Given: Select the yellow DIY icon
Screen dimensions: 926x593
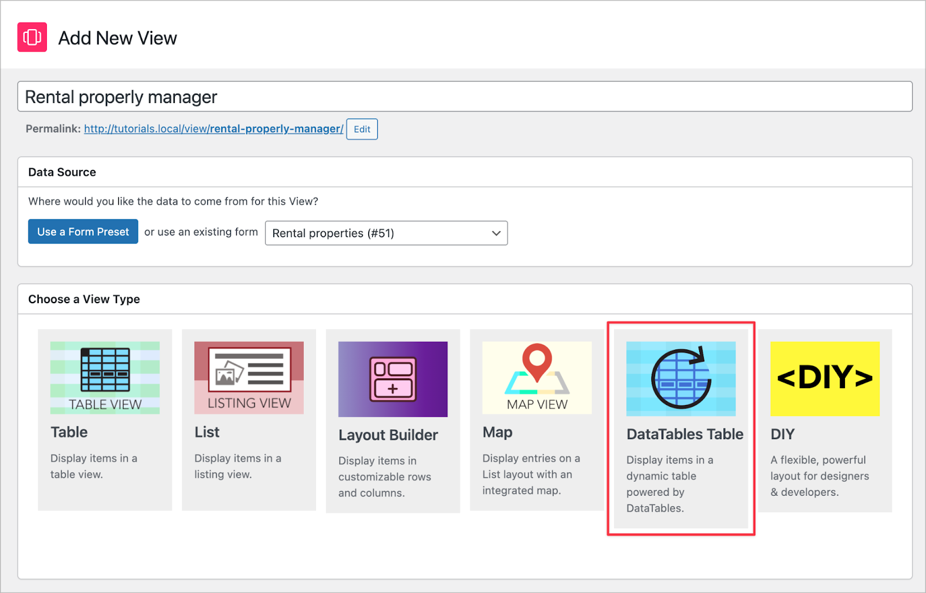Looking at the screenshot, I should click(825, 378).
